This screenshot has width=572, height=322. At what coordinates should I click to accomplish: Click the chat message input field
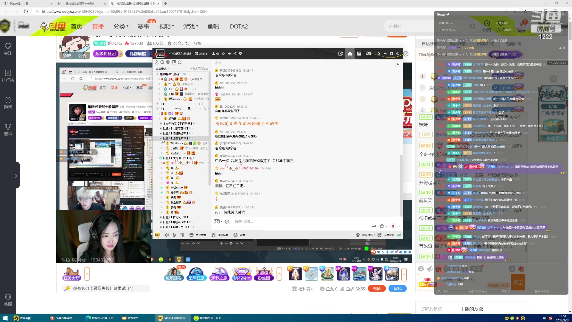(301, 222)
